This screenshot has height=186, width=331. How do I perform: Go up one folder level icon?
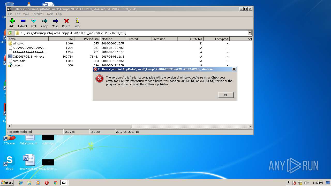[x=10, y=33]
